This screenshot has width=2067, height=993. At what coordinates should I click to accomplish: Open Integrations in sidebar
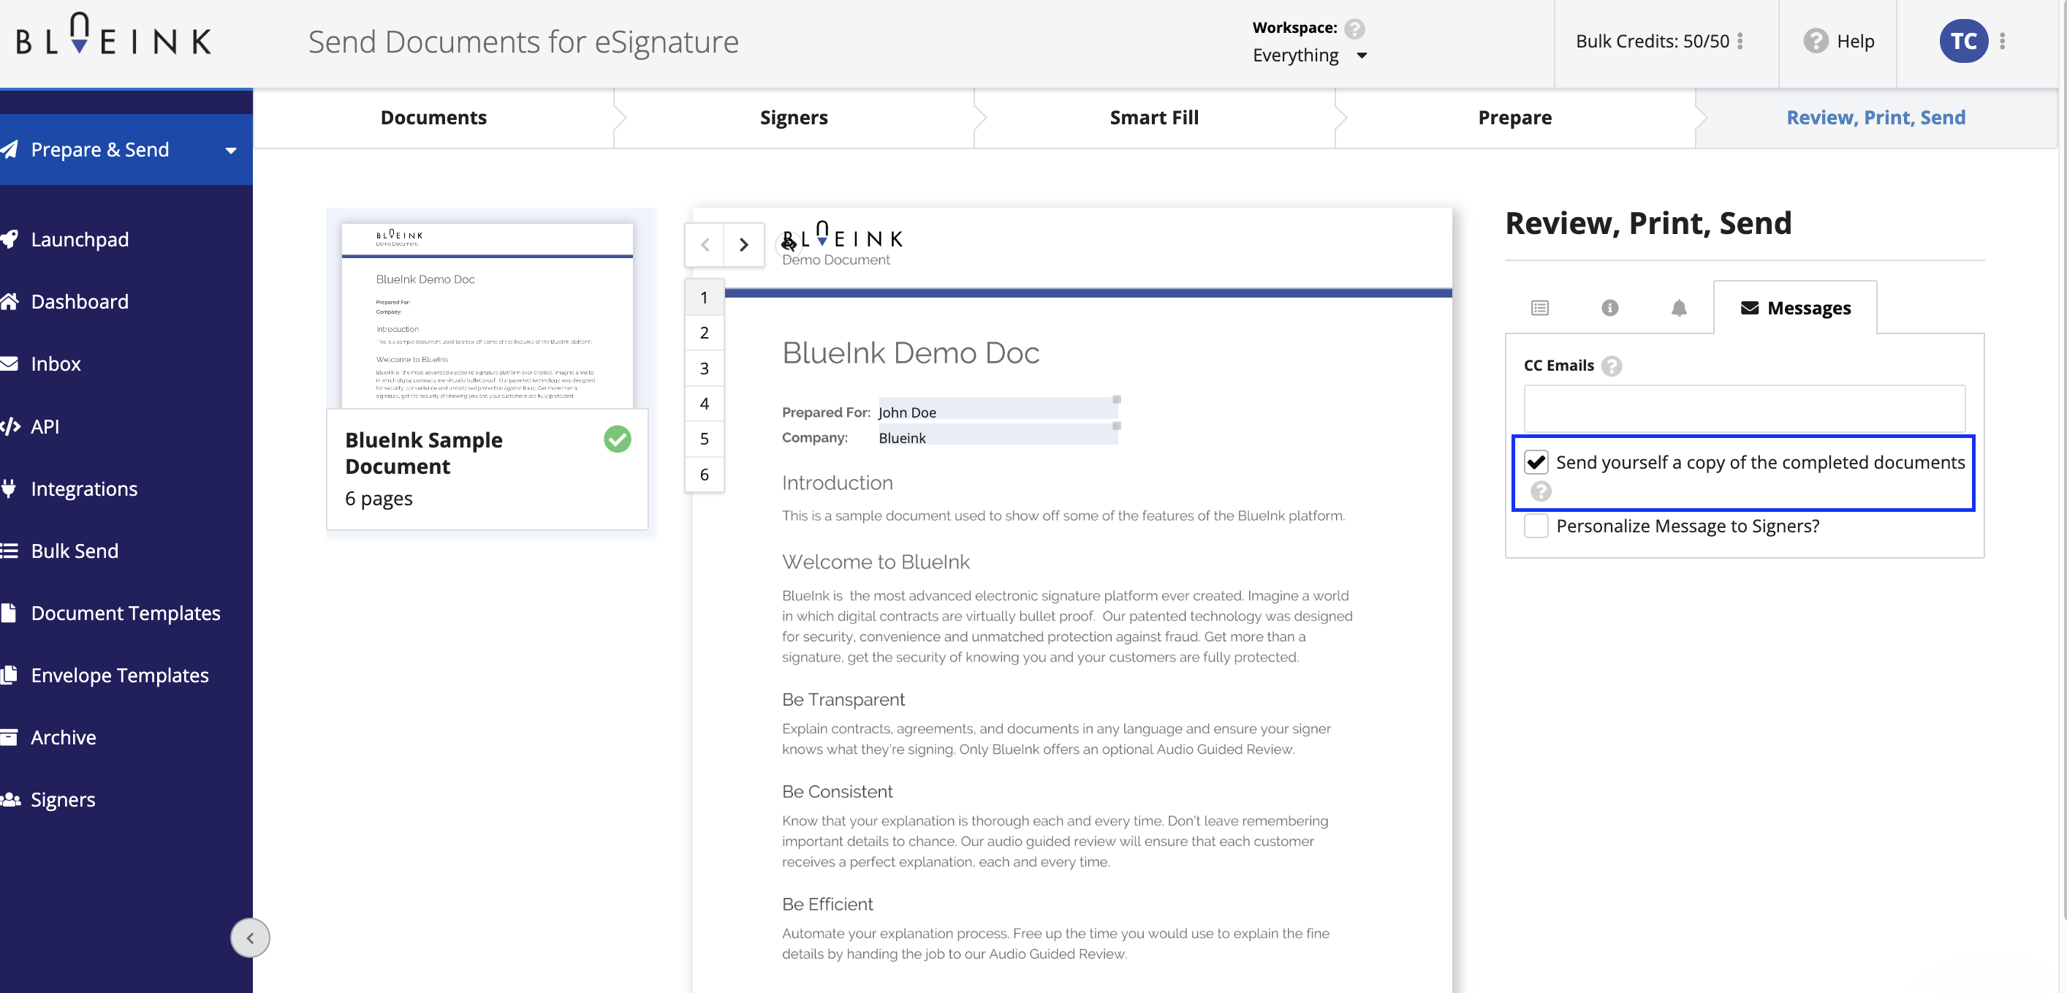pos(83,488)
